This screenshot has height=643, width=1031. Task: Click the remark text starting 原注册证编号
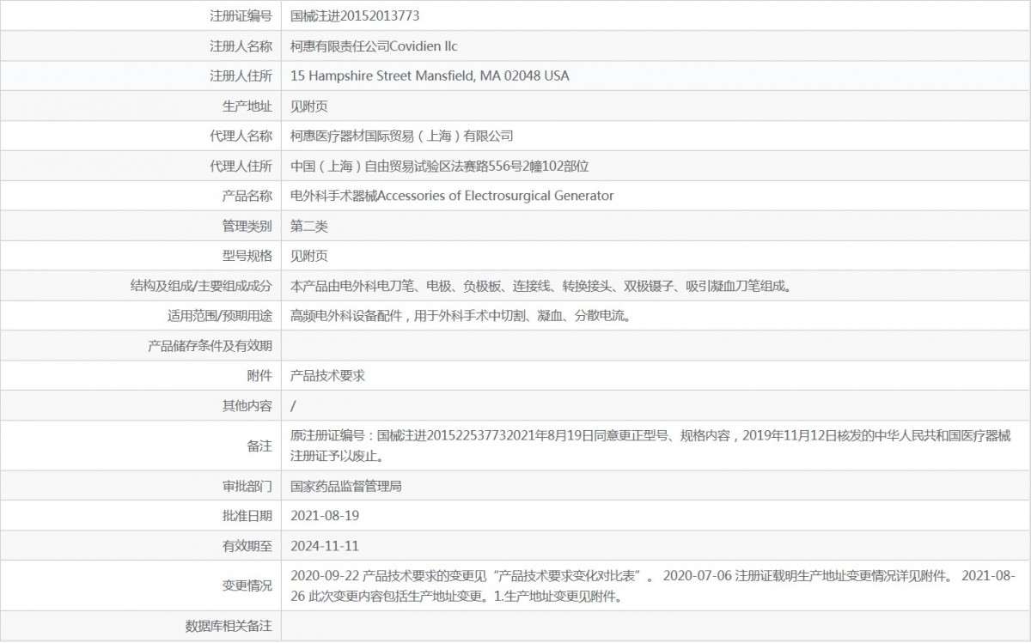651,446
